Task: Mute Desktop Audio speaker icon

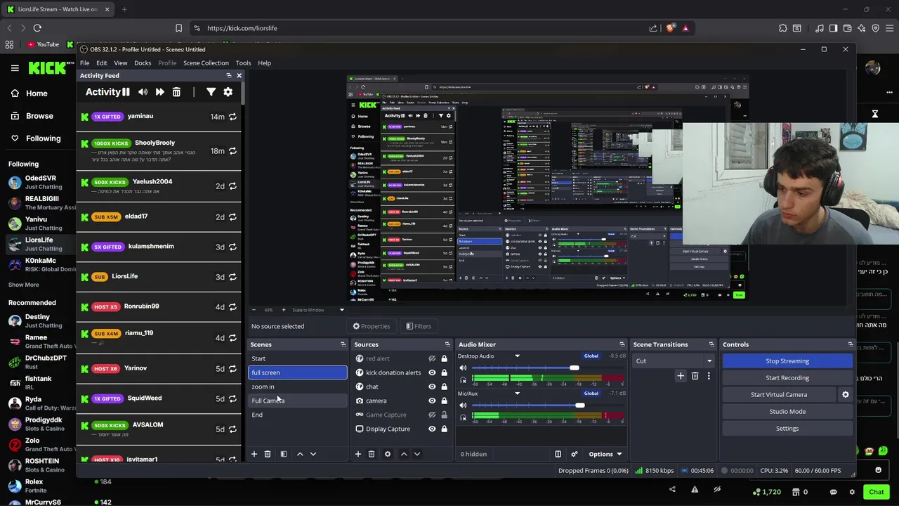Action: [463, 368]
